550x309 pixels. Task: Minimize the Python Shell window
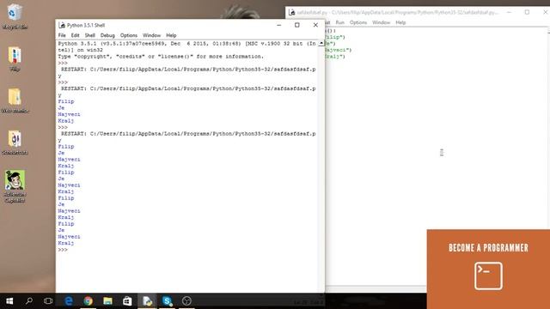point(278,25)
